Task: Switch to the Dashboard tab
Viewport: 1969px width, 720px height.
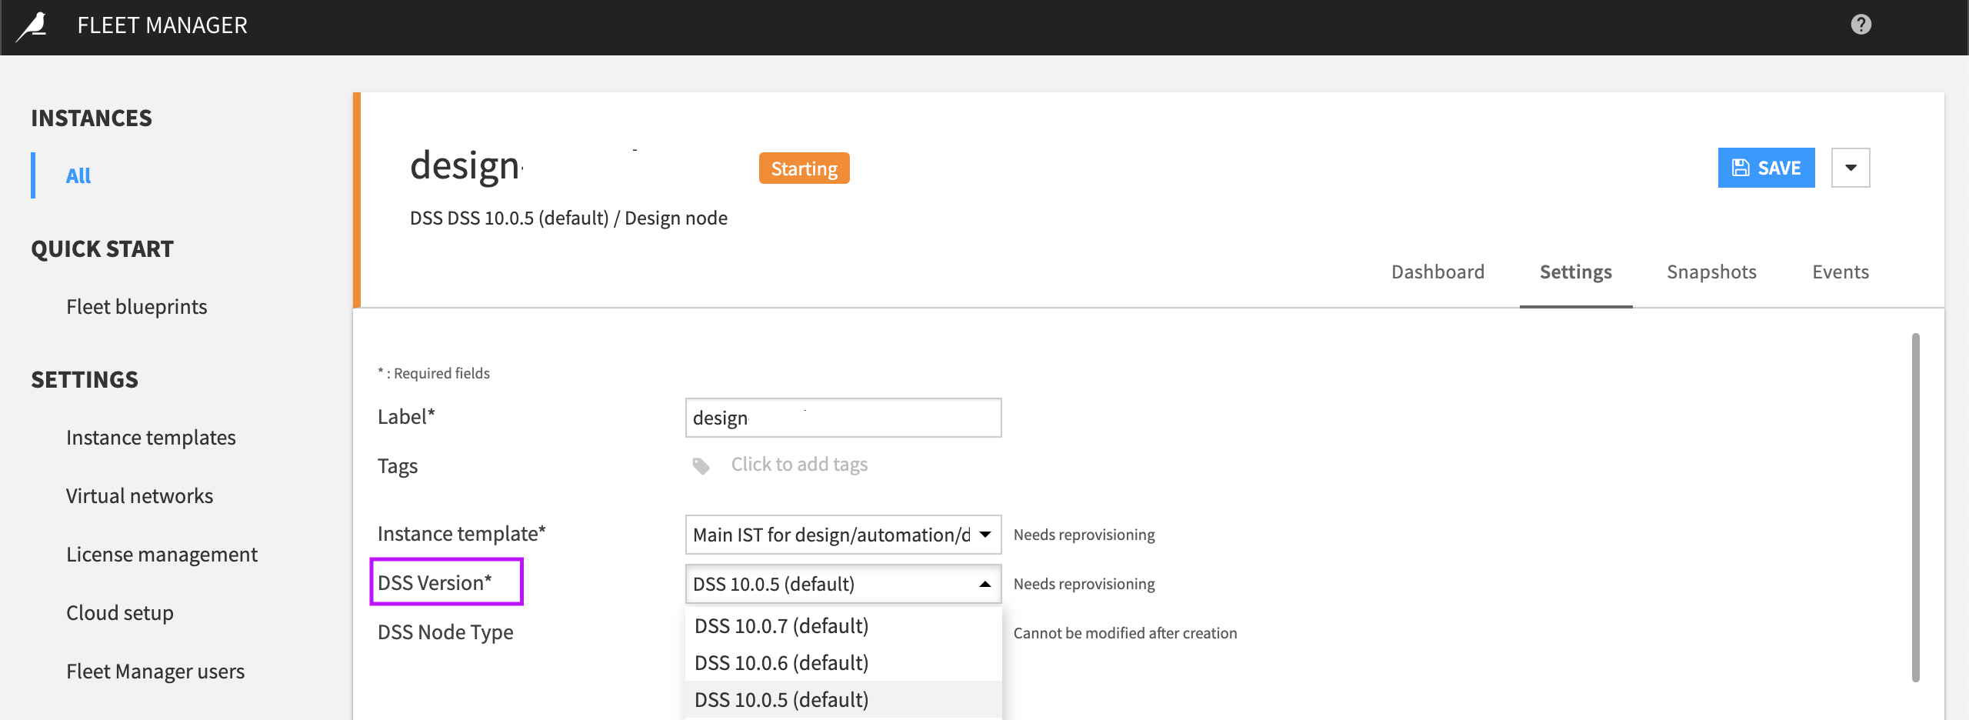Action: (1438, 272)
